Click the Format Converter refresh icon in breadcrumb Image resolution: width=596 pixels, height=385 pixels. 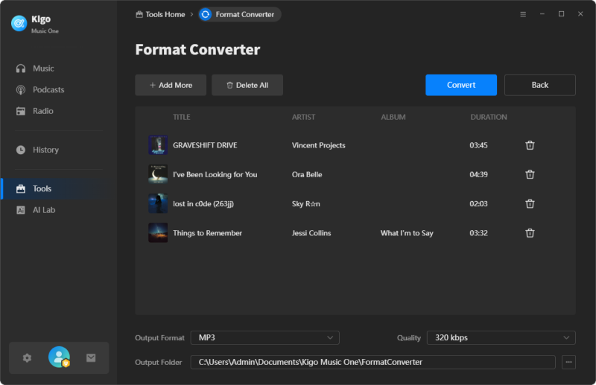click(x=206, y=14)
